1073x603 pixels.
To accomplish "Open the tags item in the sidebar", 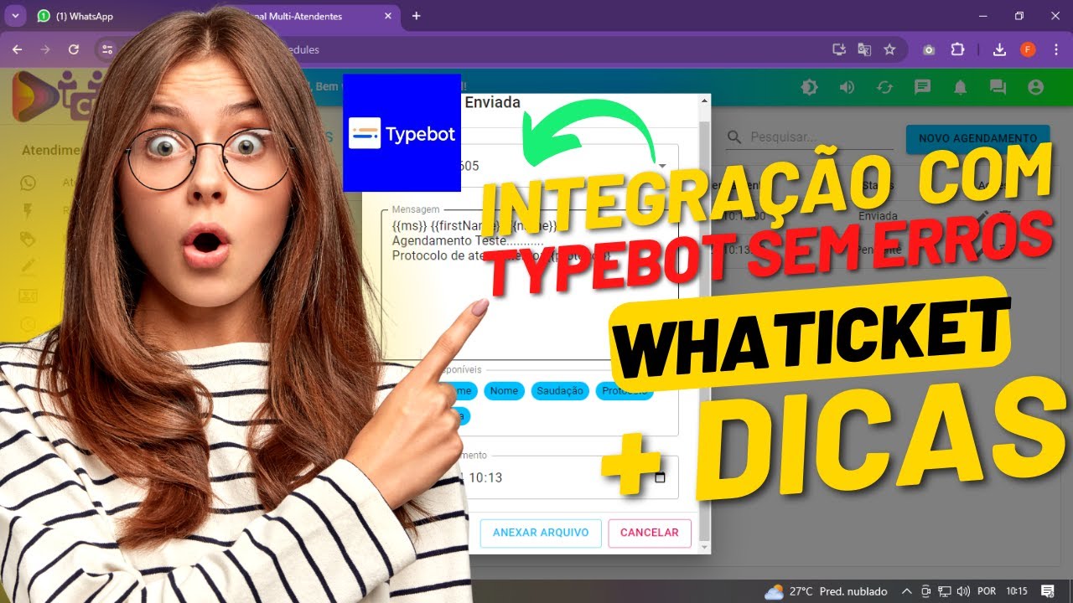I will tap(29, 240).
